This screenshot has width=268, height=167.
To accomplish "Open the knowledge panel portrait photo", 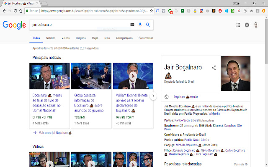I will [235, 73].
